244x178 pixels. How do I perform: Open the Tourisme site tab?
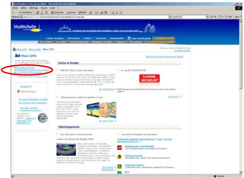tap(101, 38)
